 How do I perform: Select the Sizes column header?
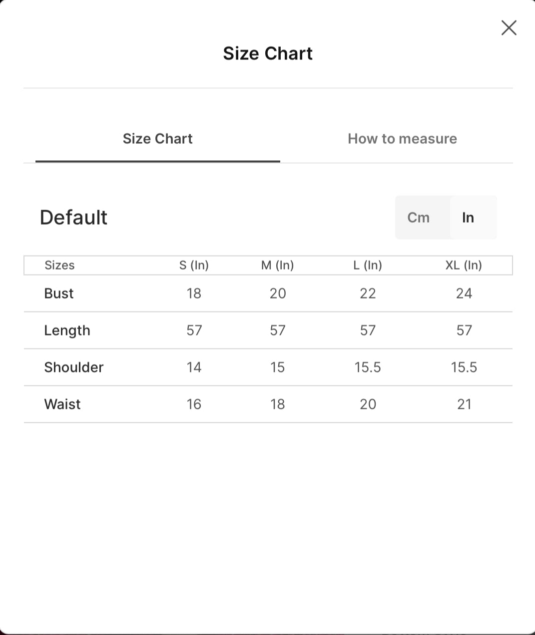click(59, 265)
